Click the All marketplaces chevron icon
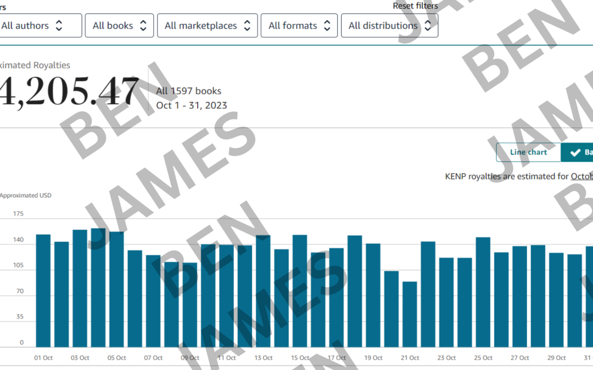593x370 pixels. [x=248, y=25]
